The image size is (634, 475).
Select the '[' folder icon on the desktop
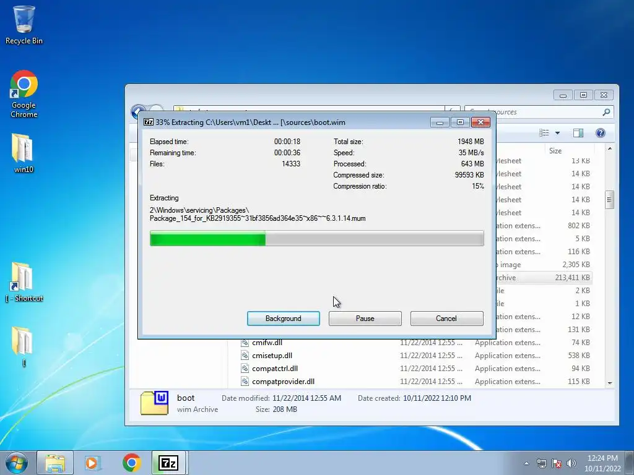click(x=24, y=346)
